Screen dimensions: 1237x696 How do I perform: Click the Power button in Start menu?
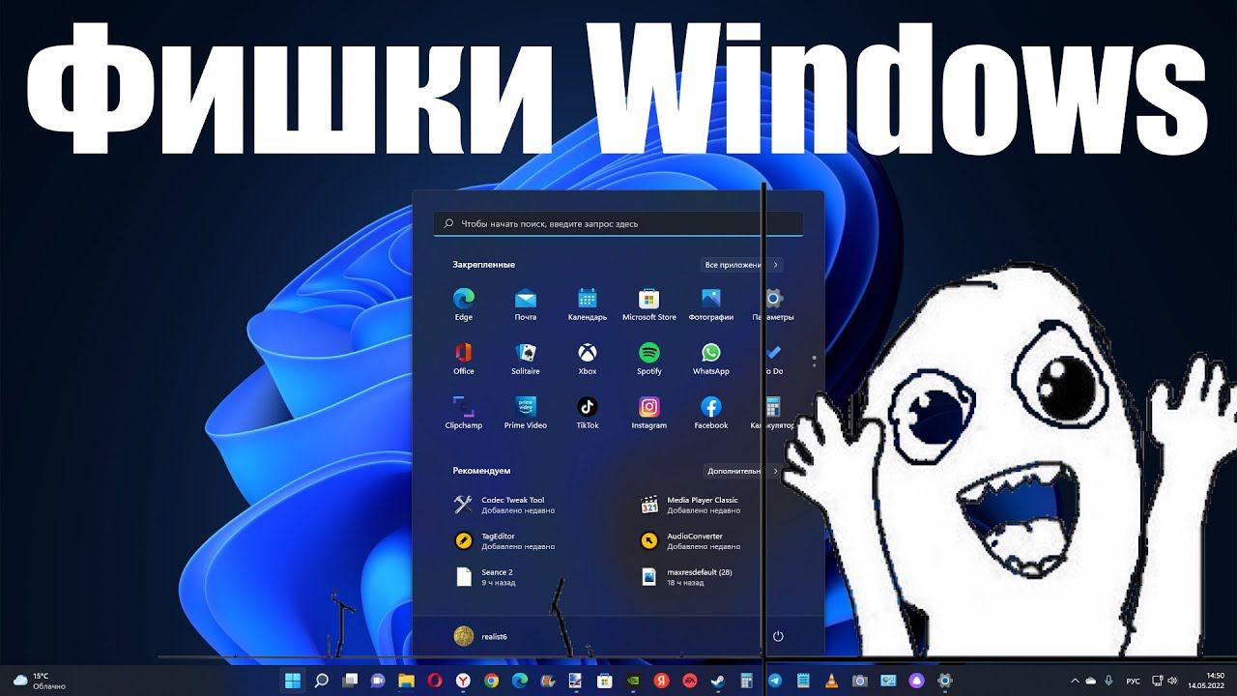(x=778, y=636)
